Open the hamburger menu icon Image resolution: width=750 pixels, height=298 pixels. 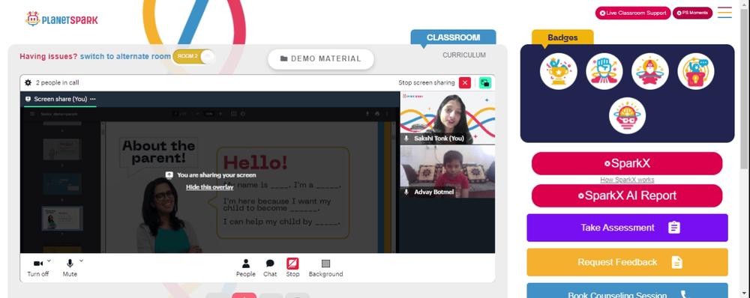coord(724,13)
